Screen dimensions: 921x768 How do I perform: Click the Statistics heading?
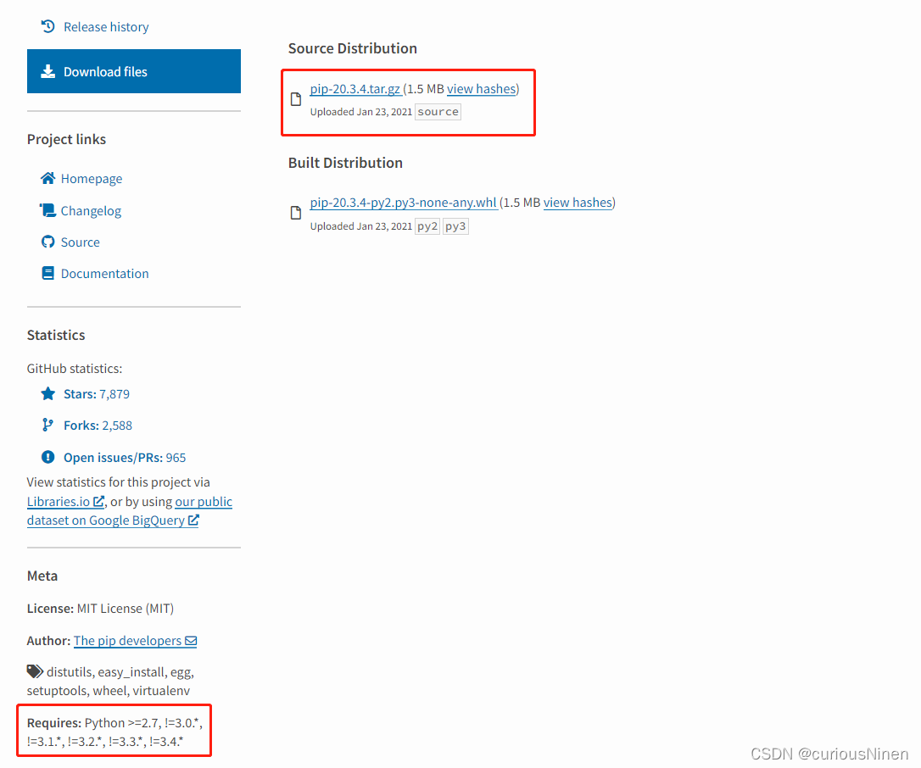[56, 335]
